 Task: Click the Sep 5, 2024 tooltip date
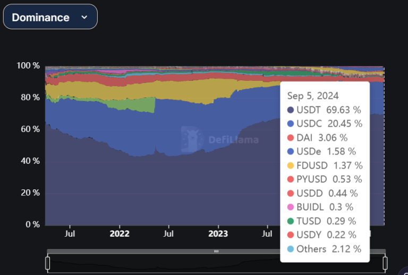point(313,96)
